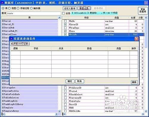
Task: Click the 自定义查询 button
Action: (x=70, y=8)
